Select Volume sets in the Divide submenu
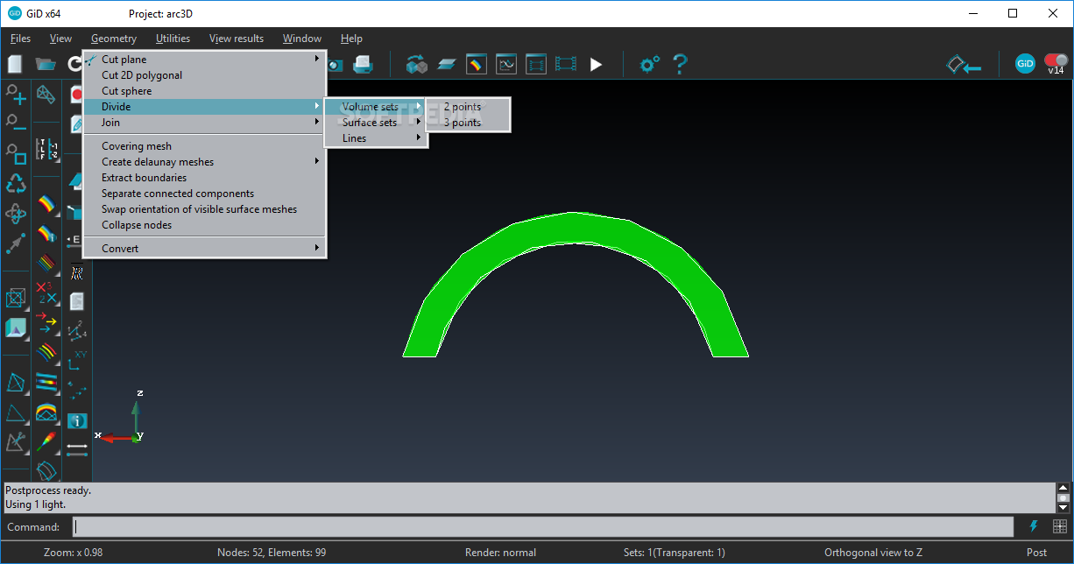Viewport: 1074px width, 564px height. click(376, 107)
